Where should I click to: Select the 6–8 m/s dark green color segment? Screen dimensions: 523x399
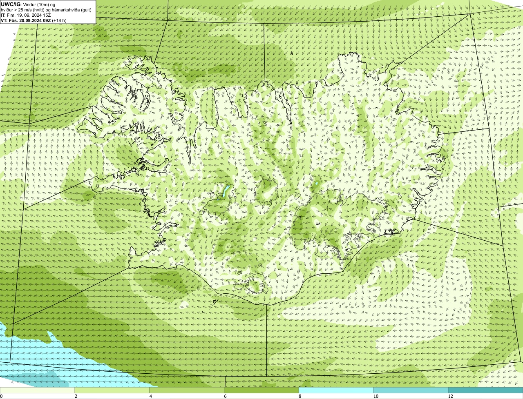[261, 390]
